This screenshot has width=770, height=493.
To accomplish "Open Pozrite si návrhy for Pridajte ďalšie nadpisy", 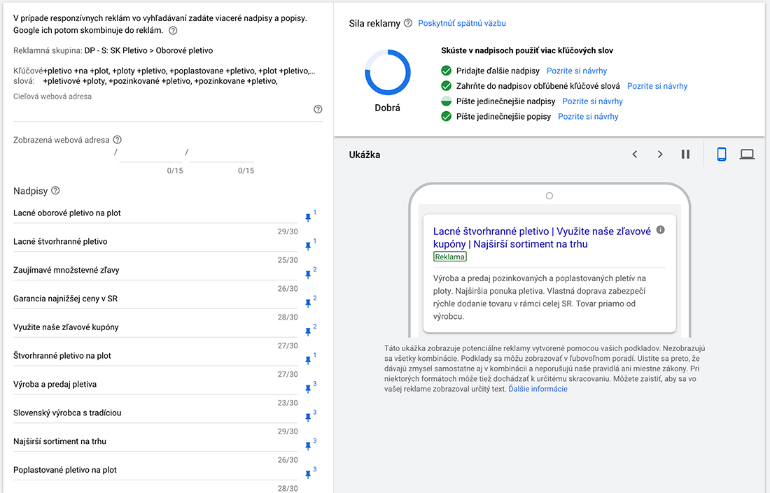I will [x=577, y=71].
